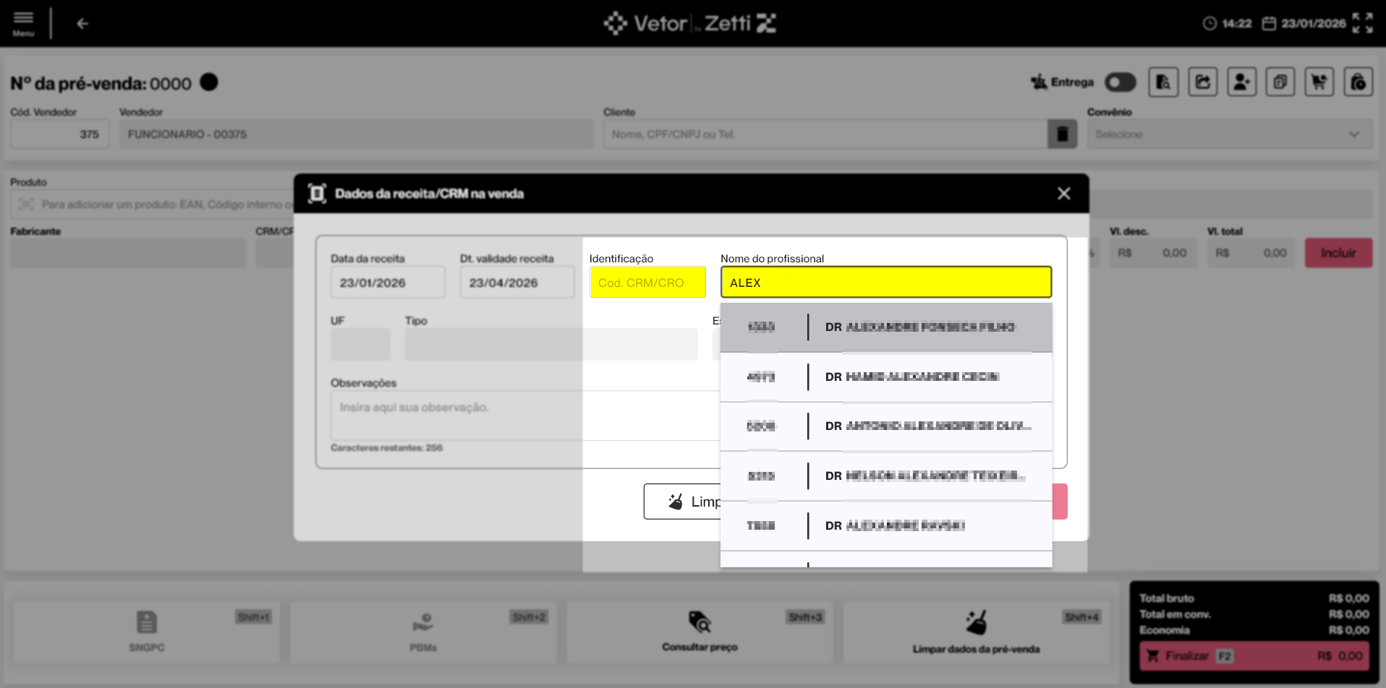The height and width of the screenshot is (688, 1386).
Task: Click the add customer person-plus icon
Action: (x=1241, y=82)
